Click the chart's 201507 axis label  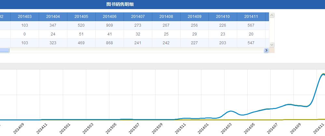pyautogui.click(x=134, y=129)
